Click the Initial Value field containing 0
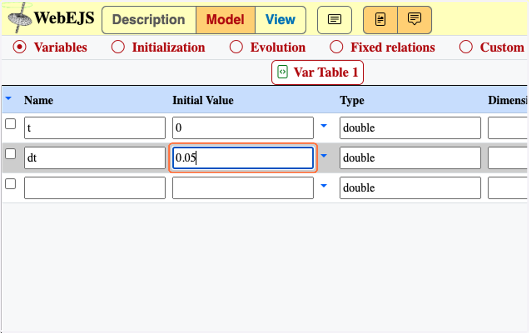 pyautogui.click(x=243, y=128)
